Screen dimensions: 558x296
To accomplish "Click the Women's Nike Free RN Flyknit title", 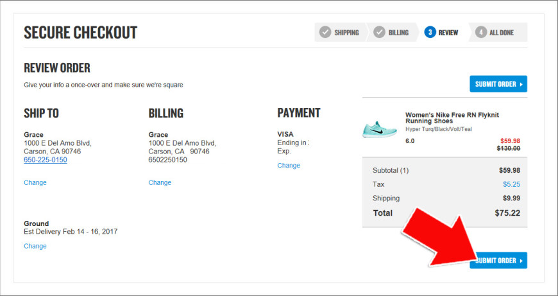I will (452, 118).
